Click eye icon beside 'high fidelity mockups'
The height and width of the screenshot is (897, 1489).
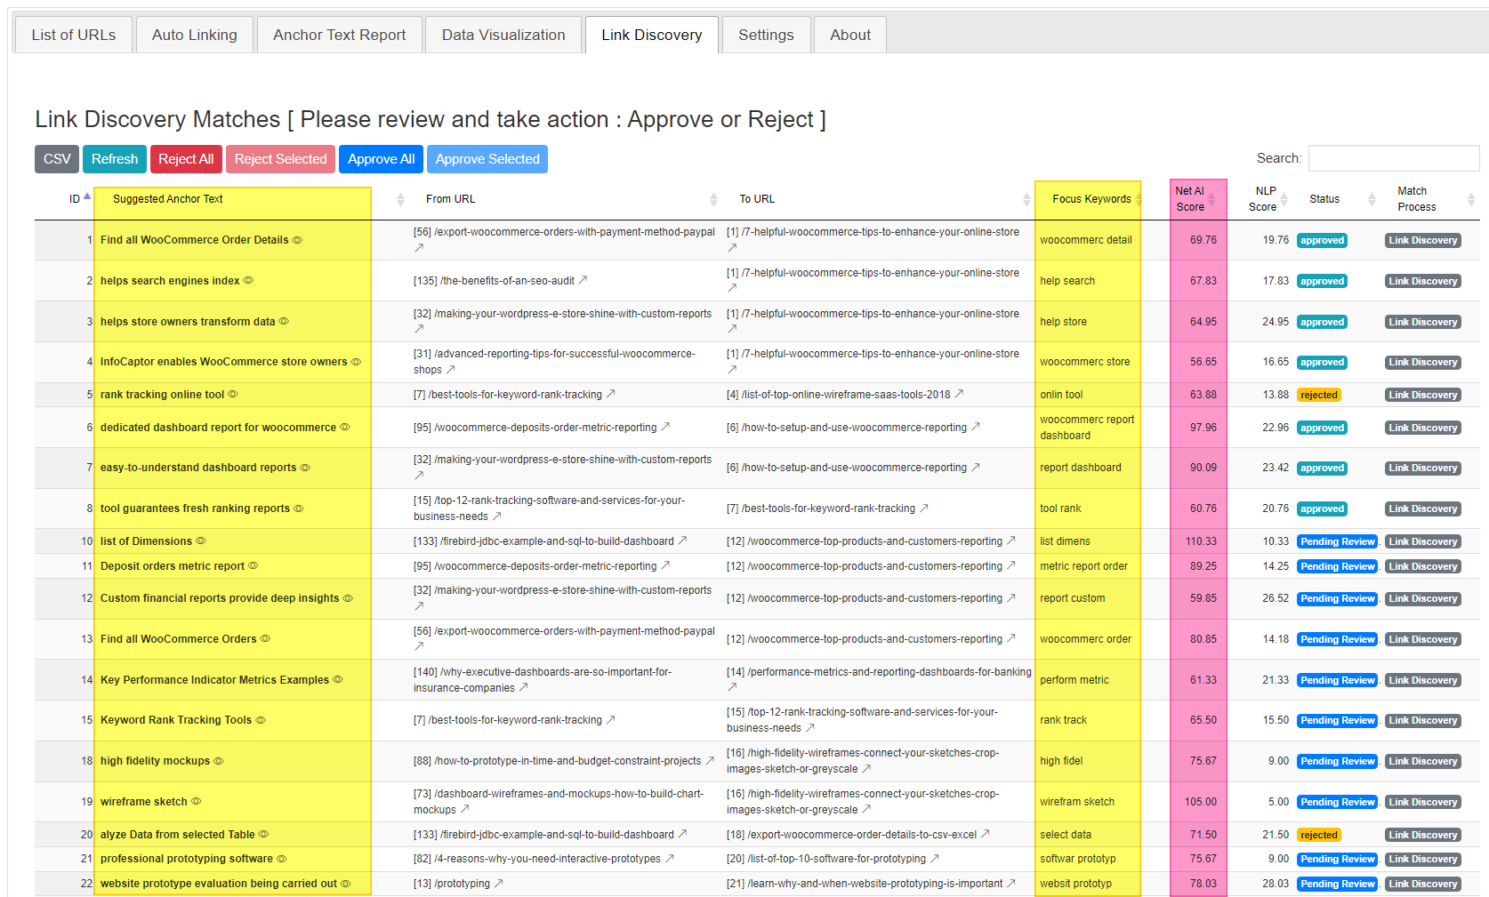pos(219,761)
